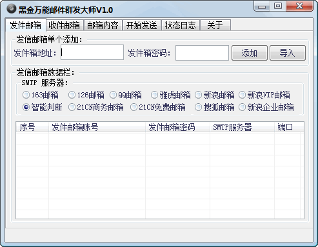
Task: Click the 导入 button
Action: pyautogui.click(x=288, y=53)
